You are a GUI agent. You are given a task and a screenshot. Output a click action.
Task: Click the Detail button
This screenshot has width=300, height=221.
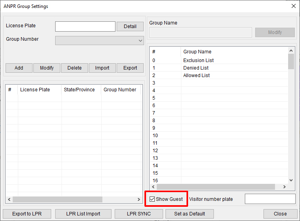coord(130,26)
